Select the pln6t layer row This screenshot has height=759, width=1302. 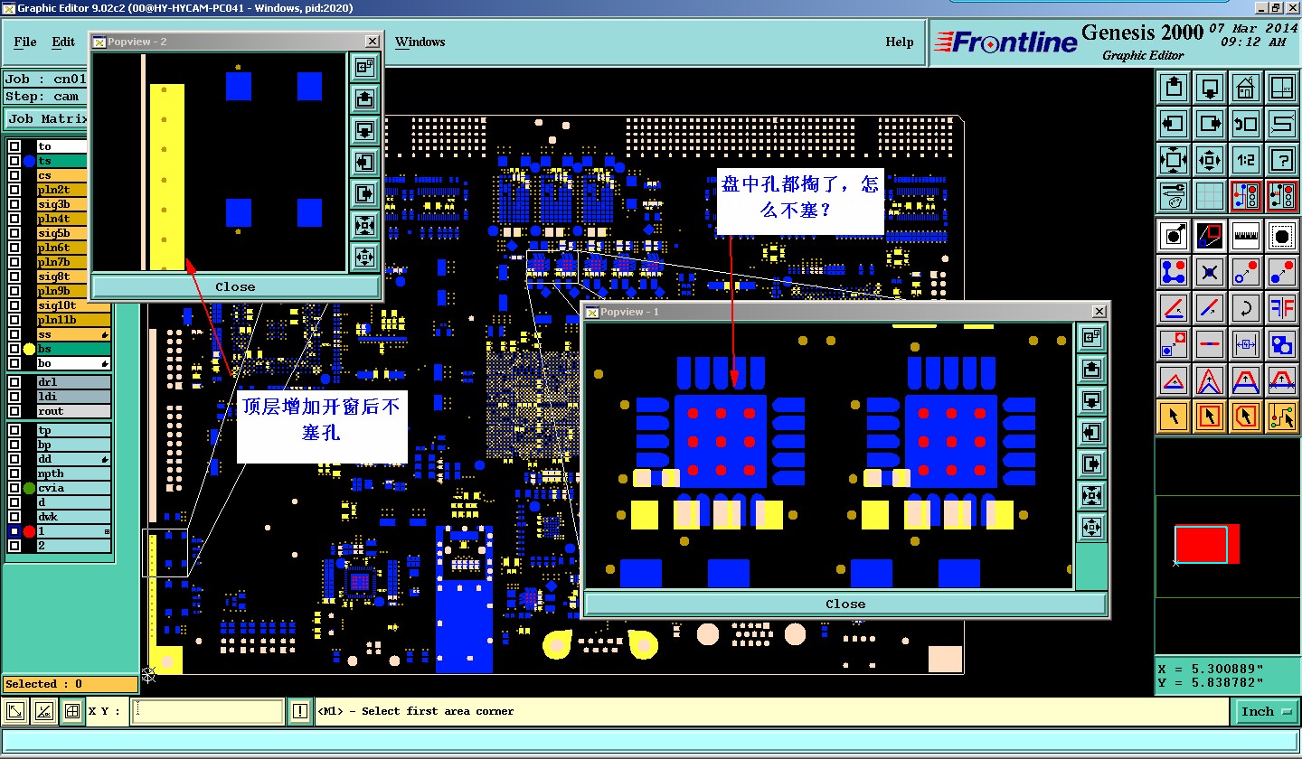click(x=61, y=248)
